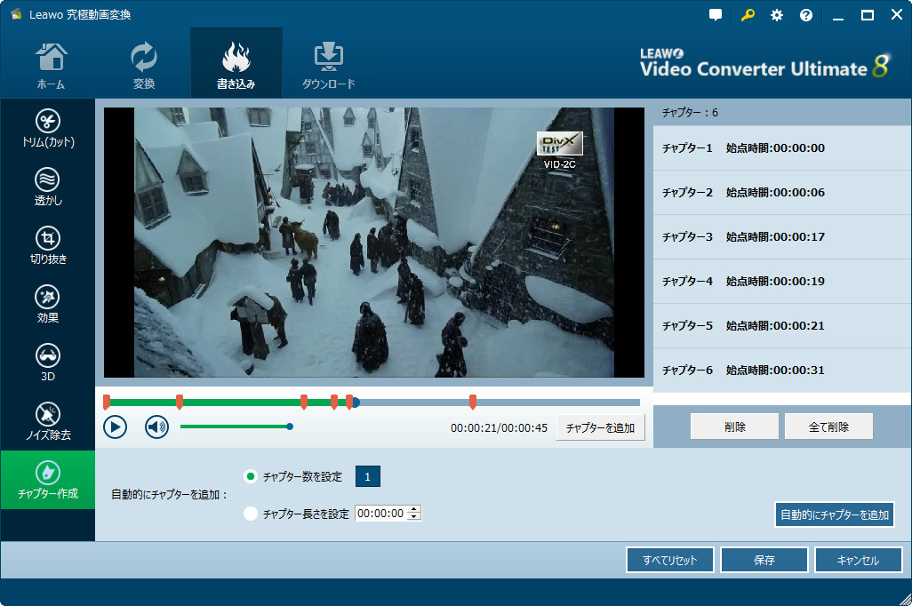
Task: Select Chapter 3 starting at 00:00:17
Action: (x=782, y=236)
